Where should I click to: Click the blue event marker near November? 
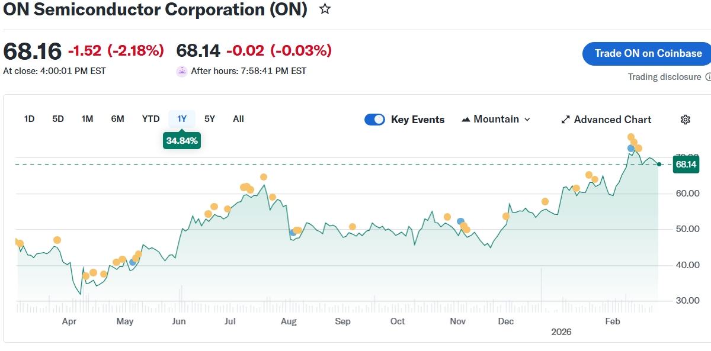(x=460, y=221)
